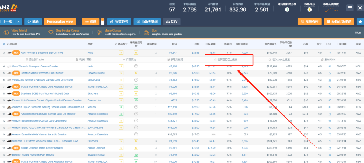Open Keds Women's Champion Canvas Sneaker link
This screenshot has width=364, height=163.
[35, 66]
